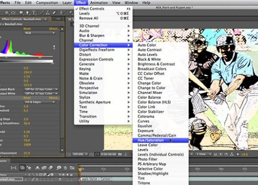The height and width of the screenshot is (185, 258).
Task: Open the Animation menu
Action: coord(99,2)
